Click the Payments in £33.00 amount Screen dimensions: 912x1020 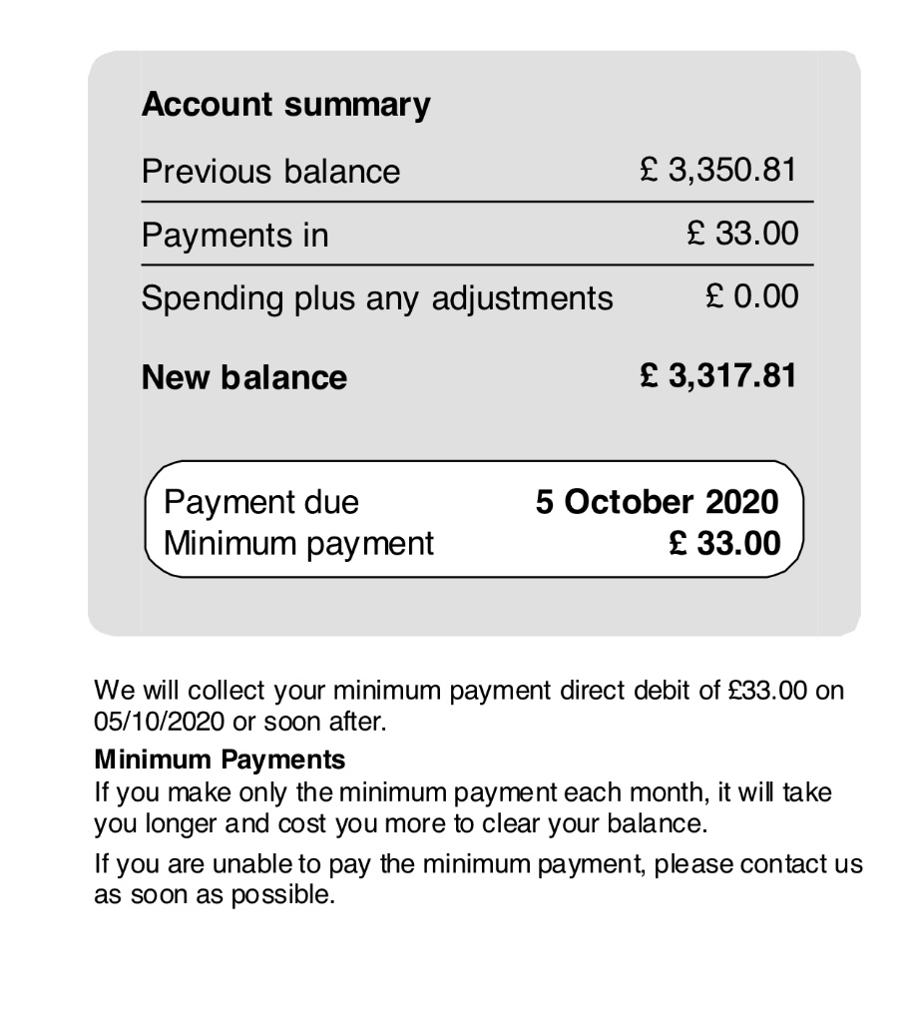coord(743,234)
